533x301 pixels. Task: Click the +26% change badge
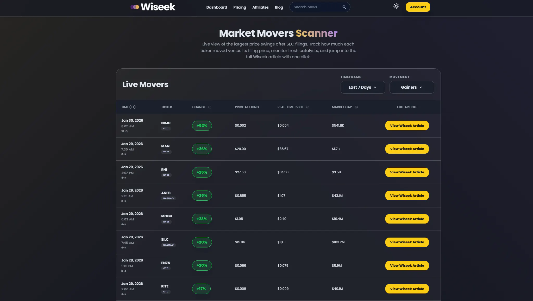(x=202, y=149)
